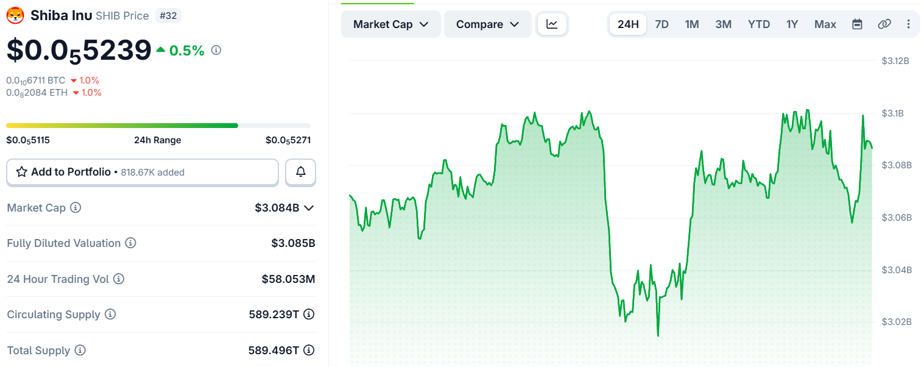Select the 3M time range

pos(724,24)
